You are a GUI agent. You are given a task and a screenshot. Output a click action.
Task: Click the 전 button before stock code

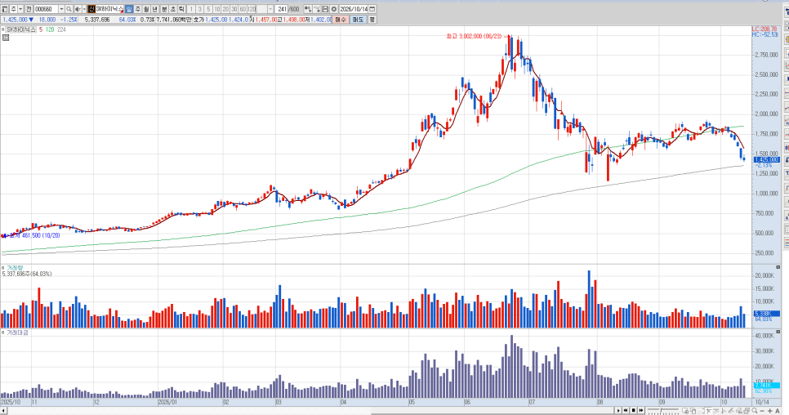click(x=29, y=9)
